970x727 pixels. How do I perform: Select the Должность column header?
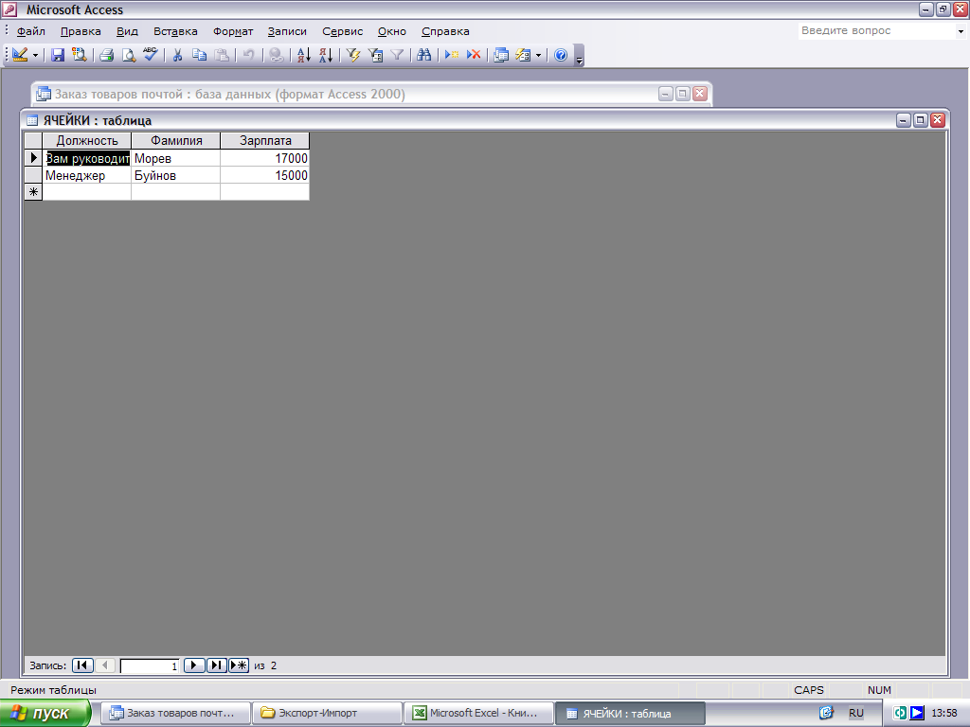coord(86,140)
